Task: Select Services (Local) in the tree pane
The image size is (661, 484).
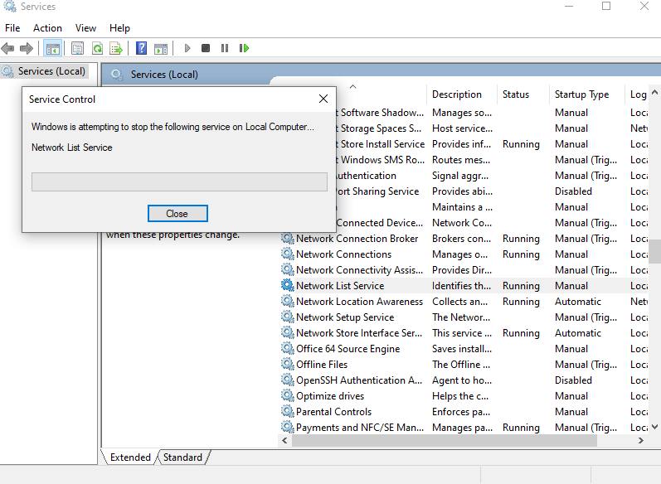Action: click(51, 71)
